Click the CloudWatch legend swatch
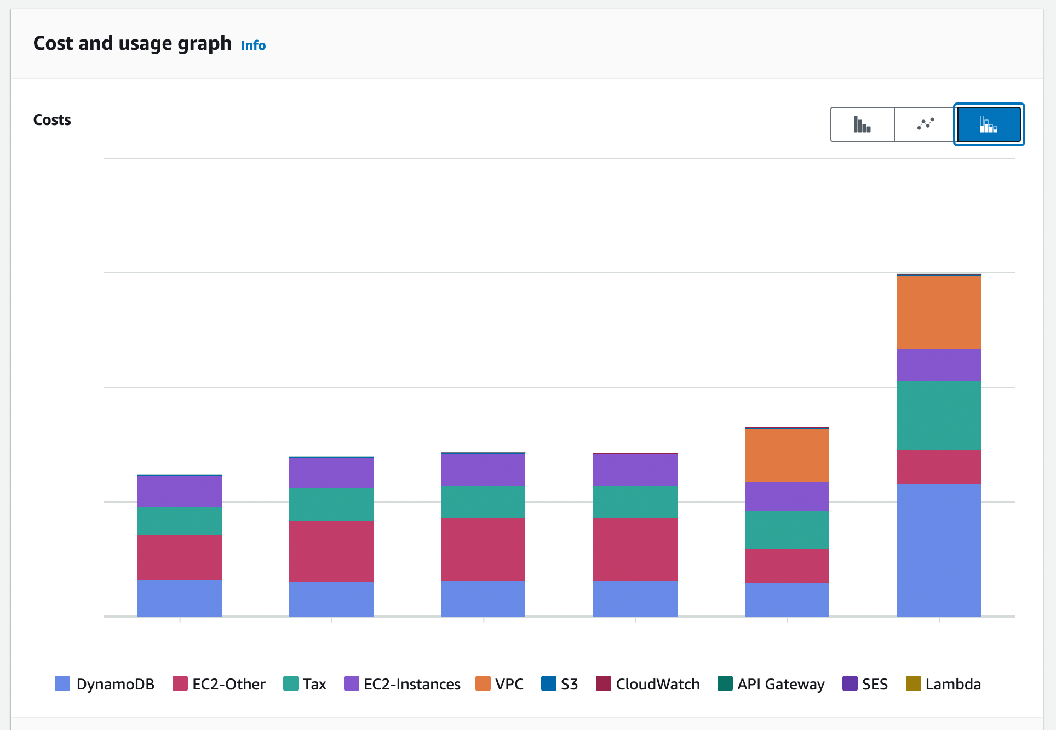Viewport: 1056px width, 730px height. [x=603, y=683]
